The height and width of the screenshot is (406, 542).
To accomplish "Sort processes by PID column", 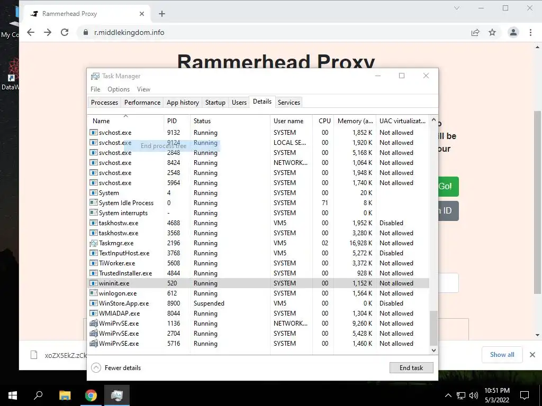I will pos(177,121).
